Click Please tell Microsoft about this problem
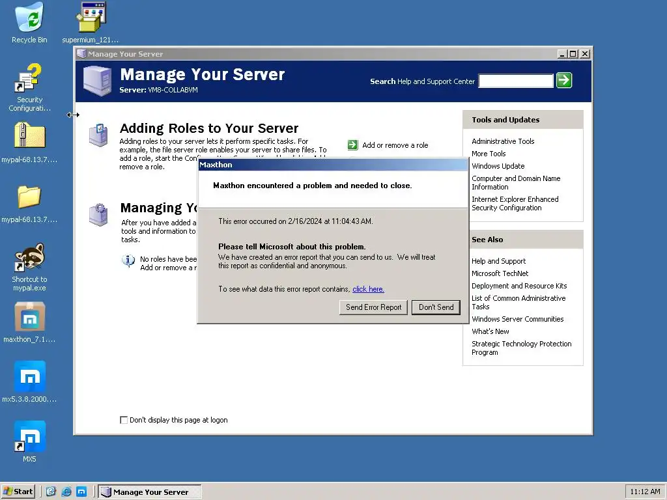This screenshot has height=500, width=667. click(292, 247)
